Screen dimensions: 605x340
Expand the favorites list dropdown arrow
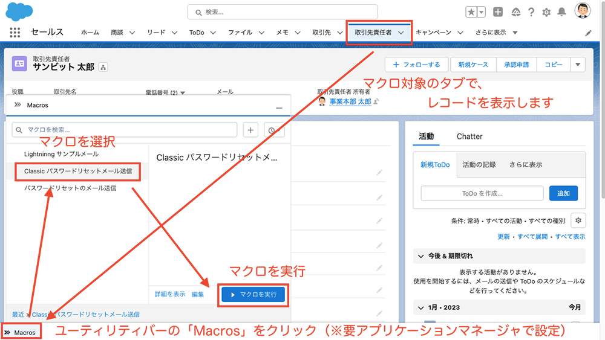tap(481, 12)
